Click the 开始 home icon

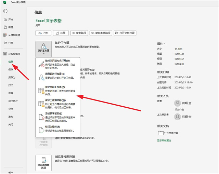click(5, 19)
